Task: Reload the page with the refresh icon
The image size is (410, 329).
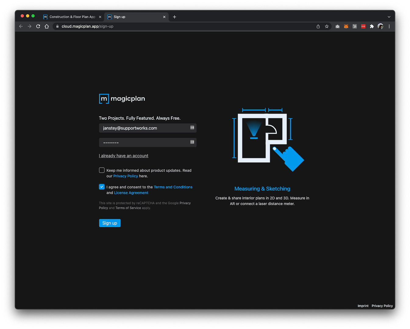Action: [x=38, y=27]
